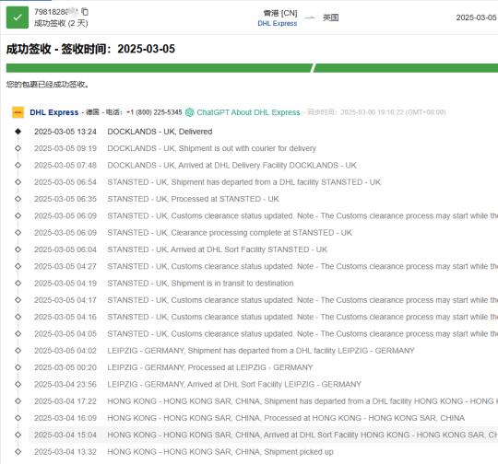Click Hong Kong 17:22 departed event row
This screenshot has width=498, height=464.
[x=263, y=401]
